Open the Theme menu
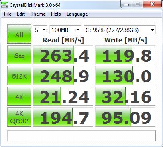163x147 pixels. pyautogui.click(x=38, y=14)
